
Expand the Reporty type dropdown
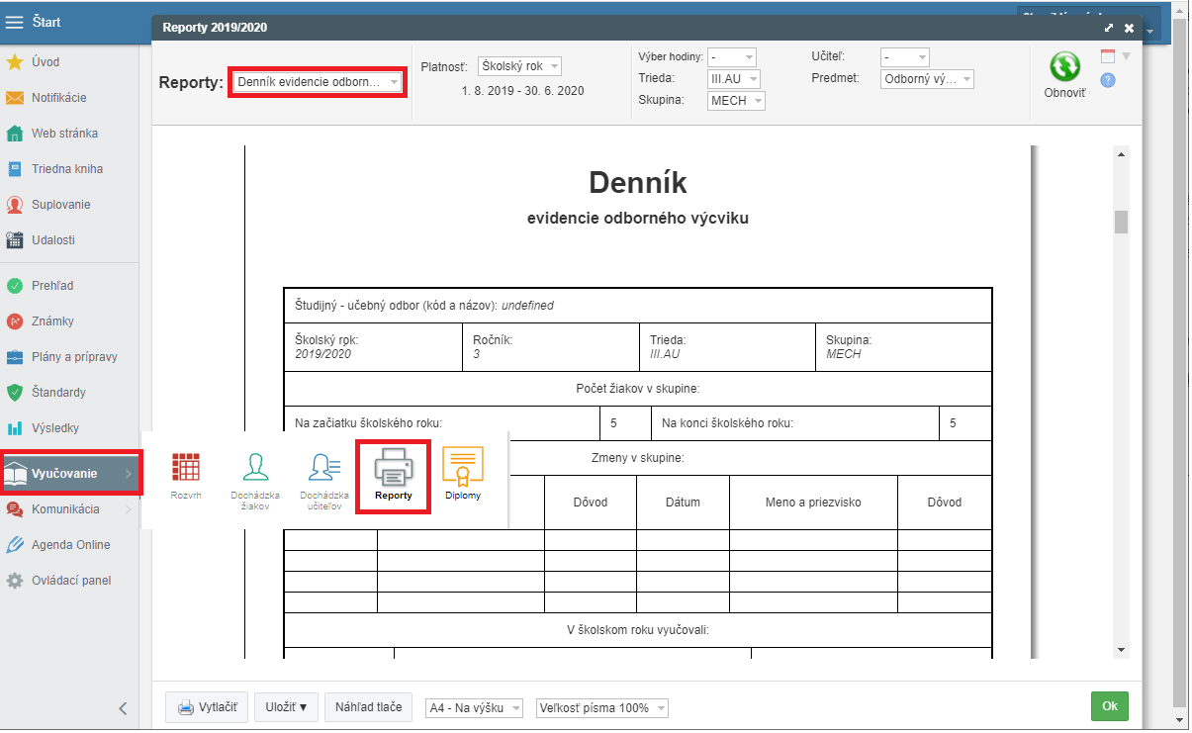coord(318,82)
